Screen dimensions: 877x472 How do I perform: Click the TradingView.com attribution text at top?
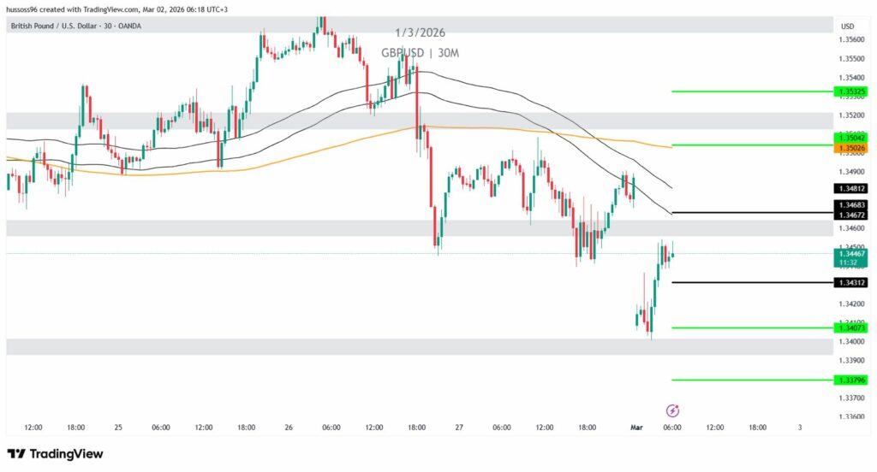(116, 9)
